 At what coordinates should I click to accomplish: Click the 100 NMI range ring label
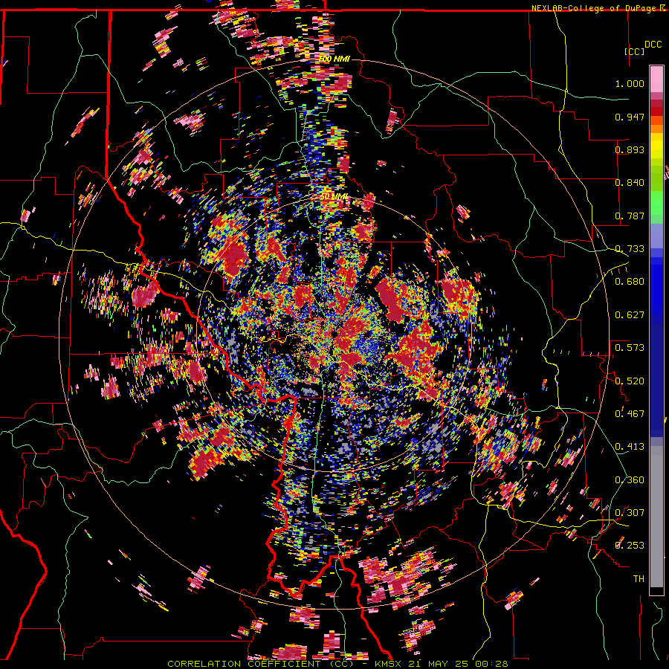click(x=334, y=59)
